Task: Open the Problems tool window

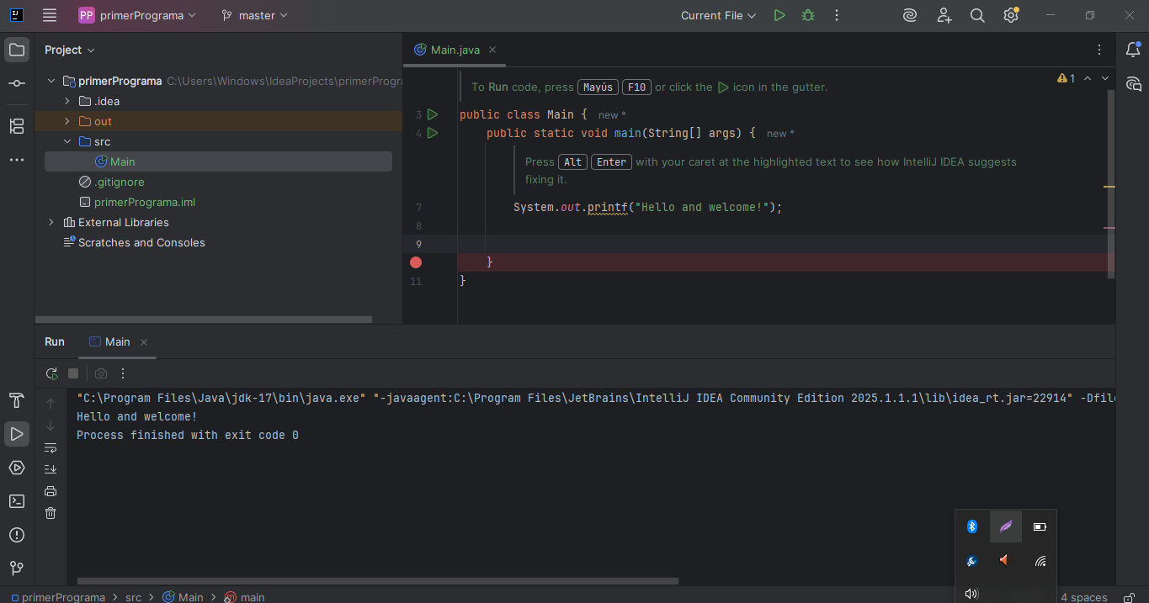Action: click(17, 535)
